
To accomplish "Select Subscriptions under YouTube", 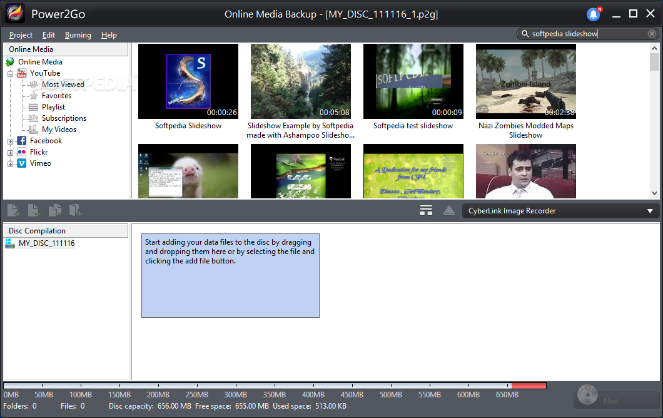I will point(64,118).
